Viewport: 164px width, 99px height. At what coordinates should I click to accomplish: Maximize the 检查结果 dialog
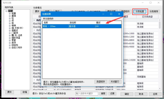coord(111,14)
